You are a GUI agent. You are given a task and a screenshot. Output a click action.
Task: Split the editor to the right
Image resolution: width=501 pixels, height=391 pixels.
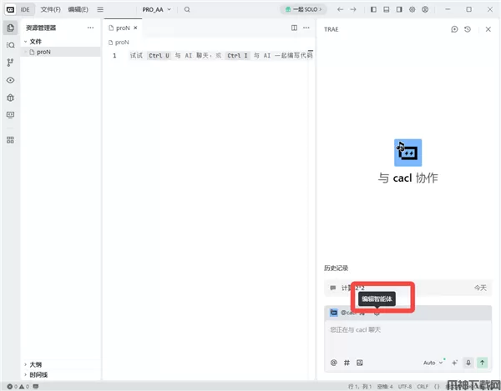tap(294, 28)
